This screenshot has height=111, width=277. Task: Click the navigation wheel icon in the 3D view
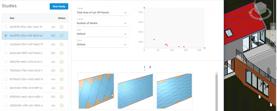[x=273, y=28]
